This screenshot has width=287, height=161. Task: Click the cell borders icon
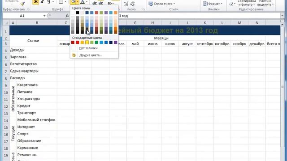[61, 2]
